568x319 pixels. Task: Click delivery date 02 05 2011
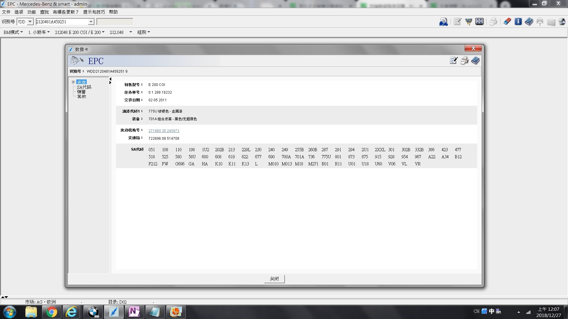pos(157,100)
